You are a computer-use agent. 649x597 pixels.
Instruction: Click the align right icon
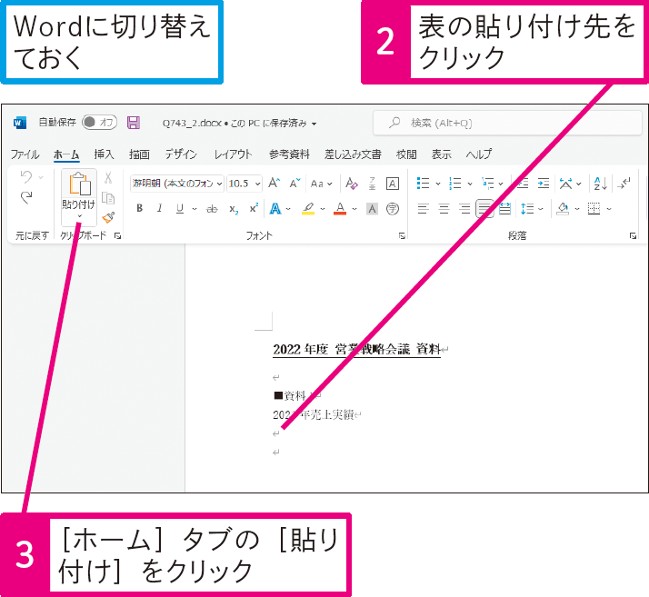pyautogui.click(x=464, y=209)
